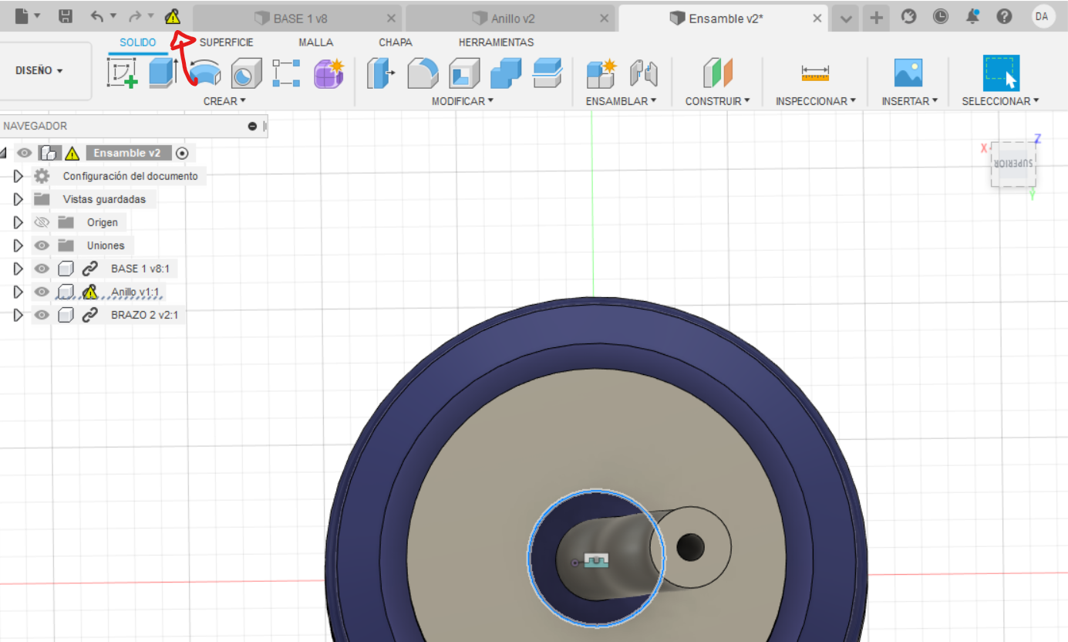Image resolution: width=1068 pixels, height=642 pixels.
Task: Expand Configuración del documento node
Action: point(19,176)
